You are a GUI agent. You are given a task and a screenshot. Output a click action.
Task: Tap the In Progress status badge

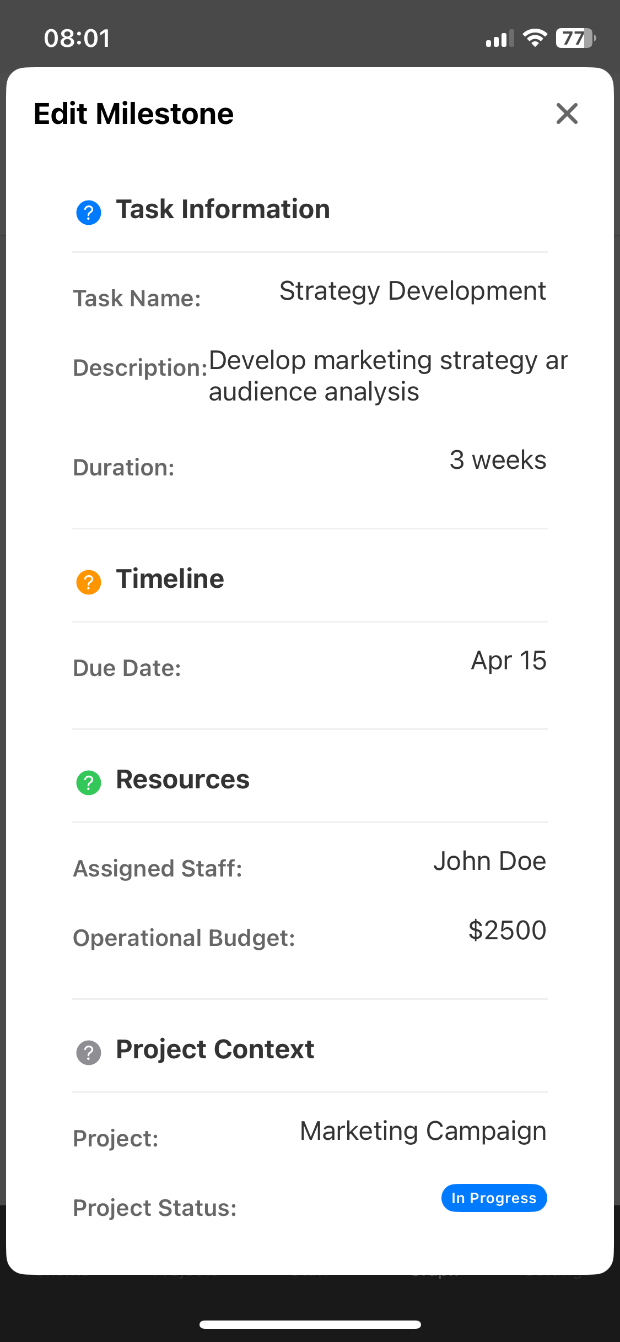(x=494, y=1198)
